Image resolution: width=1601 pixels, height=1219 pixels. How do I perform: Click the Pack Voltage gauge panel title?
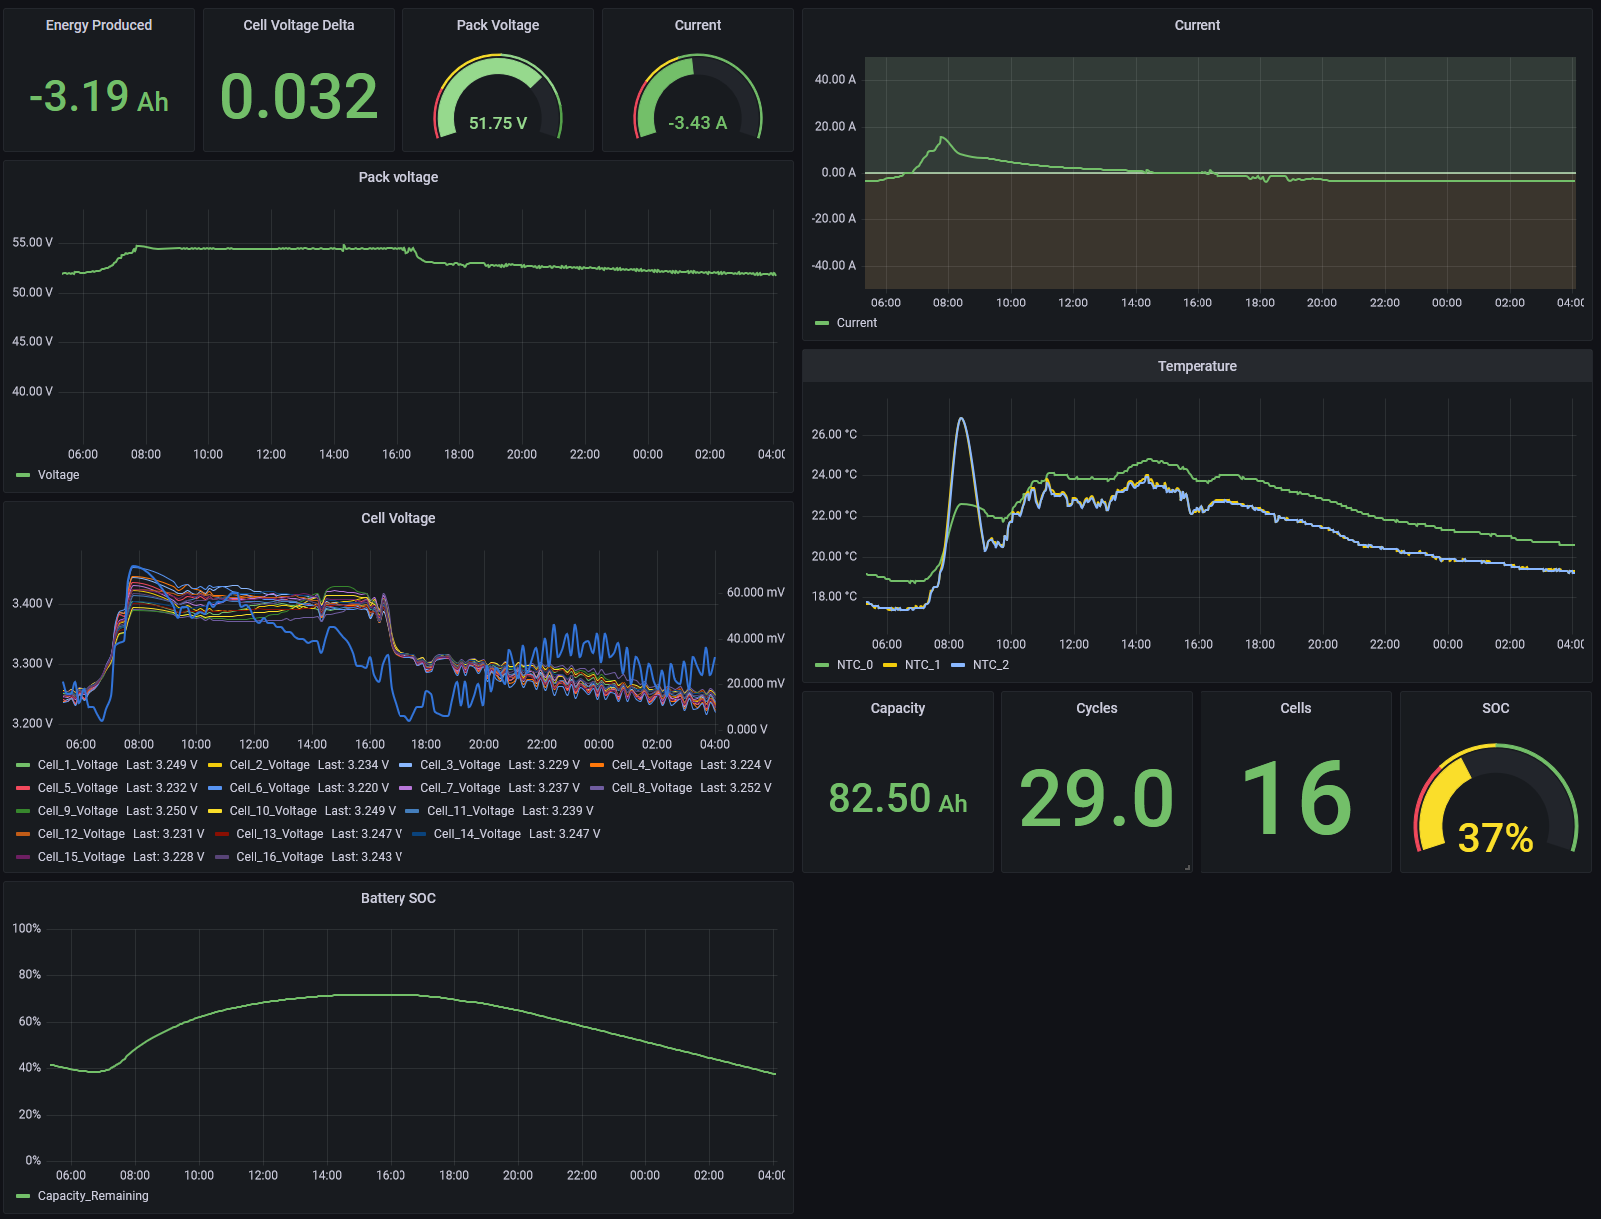498,25
